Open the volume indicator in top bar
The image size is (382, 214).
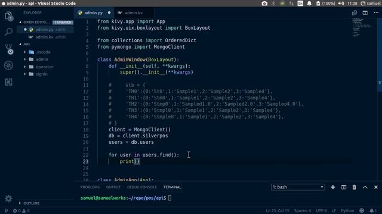click(x=341, y=4)
